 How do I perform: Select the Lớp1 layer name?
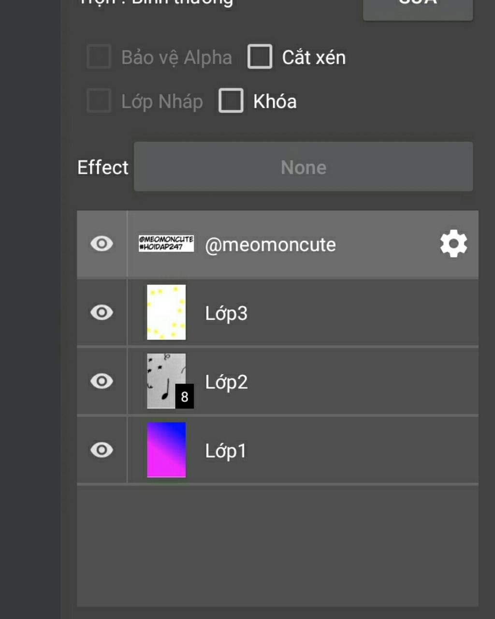tap(226, 451)
